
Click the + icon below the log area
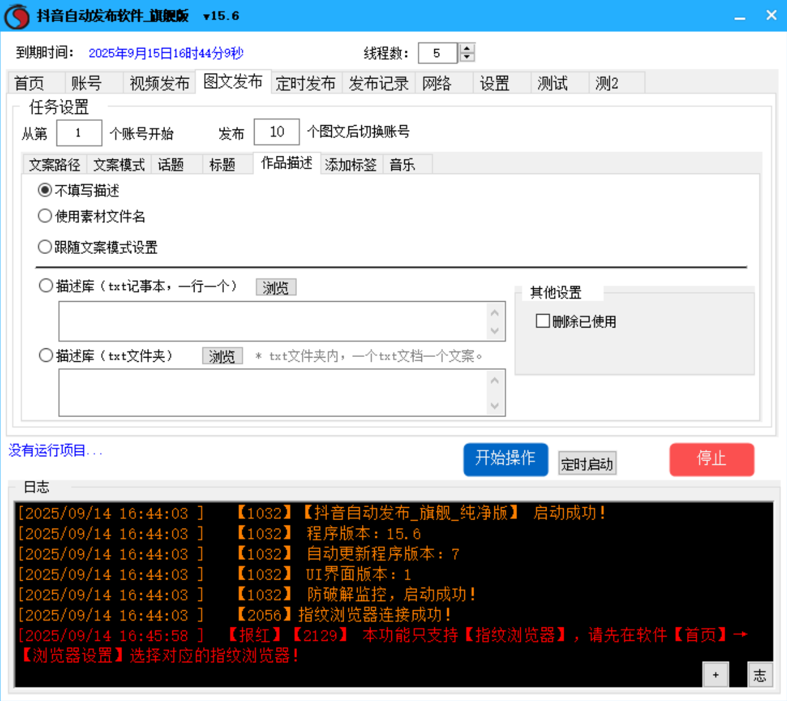click(x=715, y=675)
